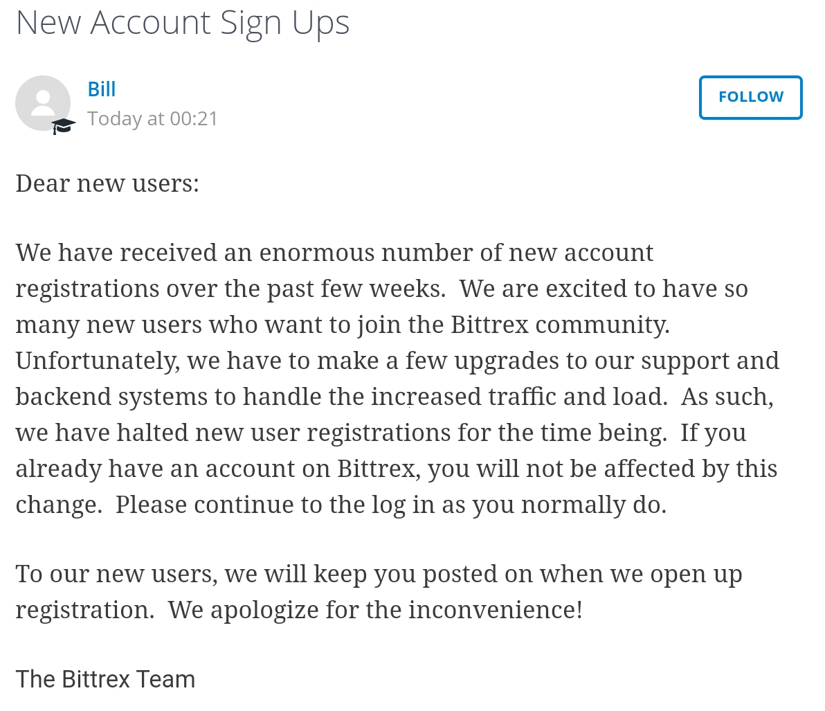
Task: Click Bill's gray profile avatar
Action: pos(43,103)
